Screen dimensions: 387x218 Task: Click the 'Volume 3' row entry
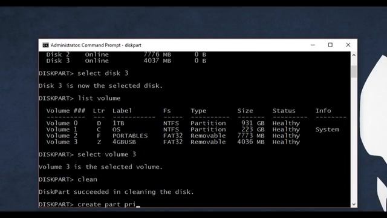(62, 142)
